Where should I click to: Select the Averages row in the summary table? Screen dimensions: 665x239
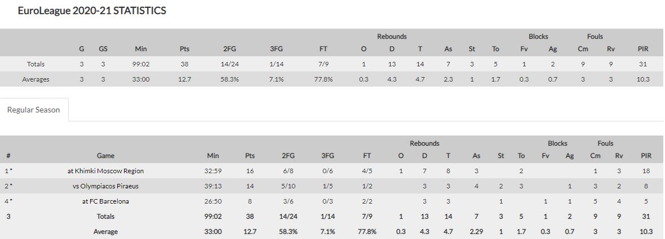tap(333, 79)
